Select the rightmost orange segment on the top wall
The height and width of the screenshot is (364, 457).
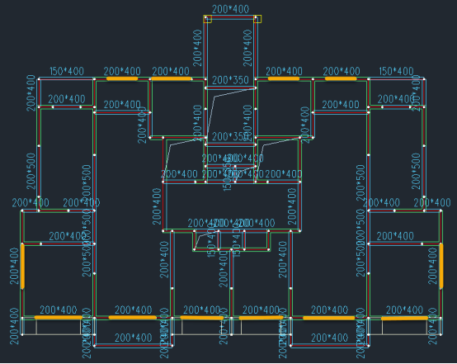pyautogui.click(x=341, y=78)
